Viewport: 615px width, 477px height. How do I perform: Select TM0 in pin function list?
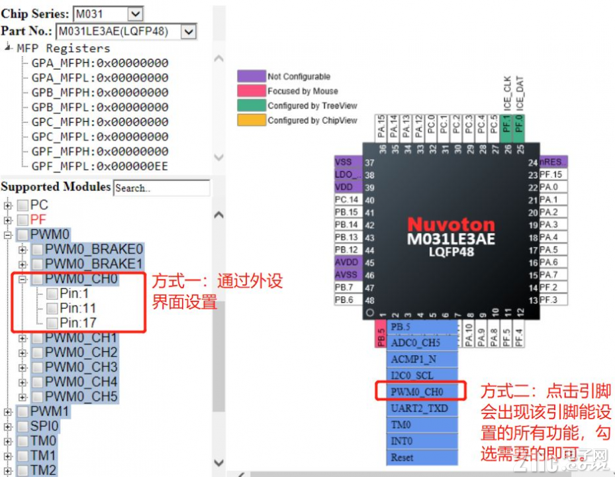click(422, 425)
